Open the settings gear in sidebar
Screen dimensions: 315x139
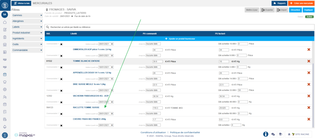5,89
